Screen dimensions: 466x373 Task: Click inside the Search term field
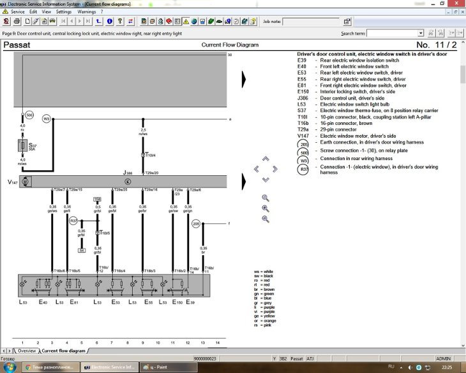pyautogui.click(x=393, y=33)
